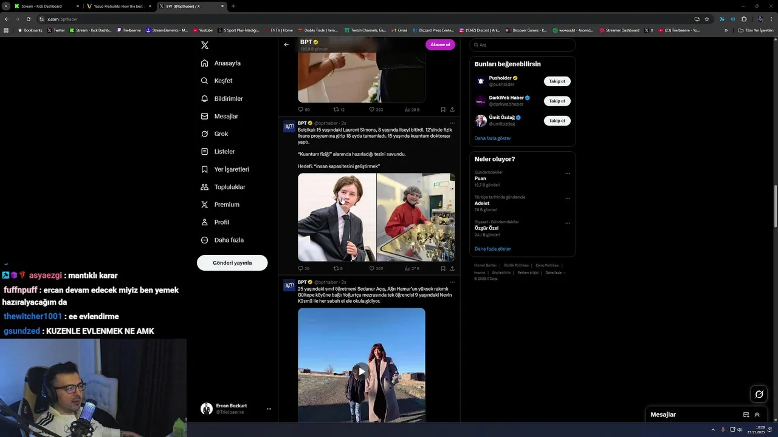
Task: Click the Gönderi yayınla button
Action: 232,263
